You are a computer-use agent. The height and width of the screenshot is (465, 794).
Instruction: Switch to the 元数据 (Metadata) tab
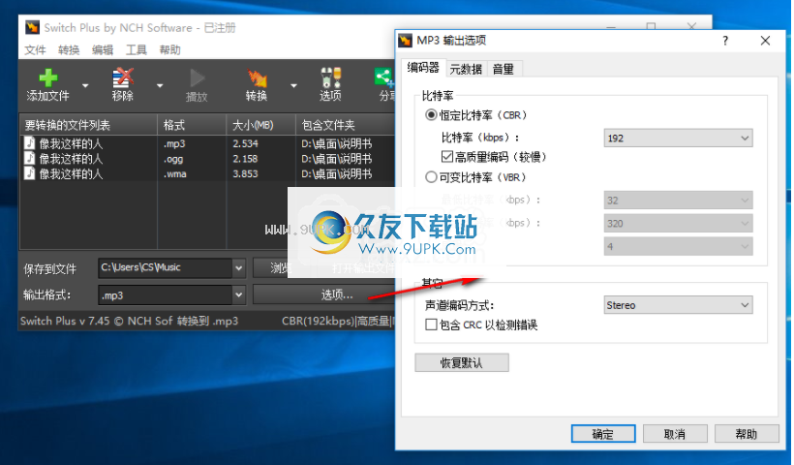click(x=466, y=69)
